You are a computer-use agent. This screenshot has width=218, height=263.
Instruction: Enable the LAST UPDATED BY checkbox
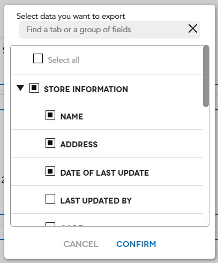50,199
